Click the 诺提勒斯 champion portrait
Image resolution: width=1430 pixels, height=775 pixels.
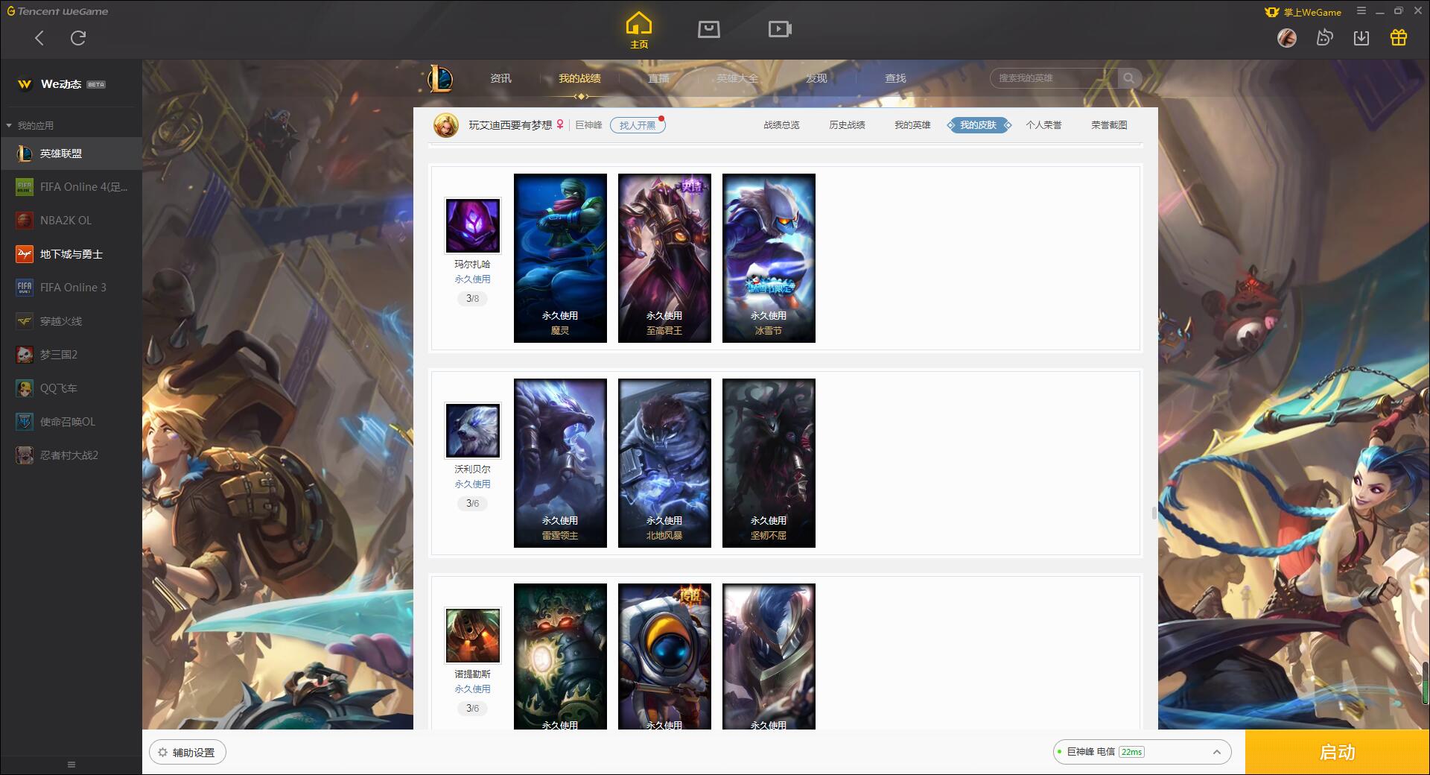[473, 636]
